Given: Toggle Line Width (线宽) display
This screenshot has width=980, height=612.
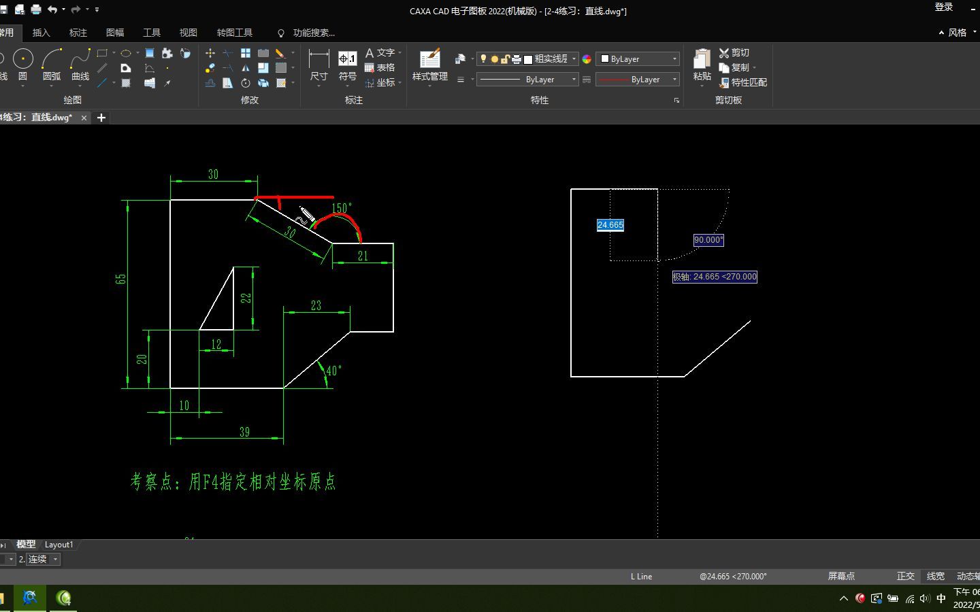Looking at the screenshot, I should 936,577.
